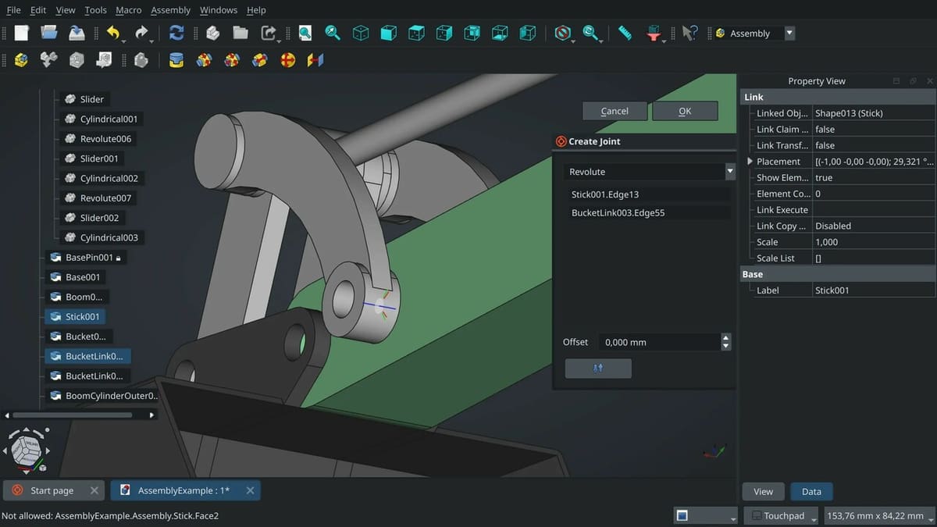Switch to top view cube icon
The height and width of the screenshot is (527, 937).
[416, 33]
